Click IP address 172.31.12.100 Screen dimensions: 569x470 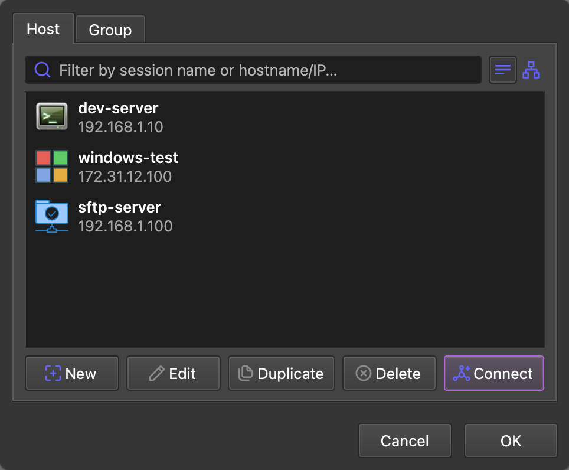pos(125,177)
